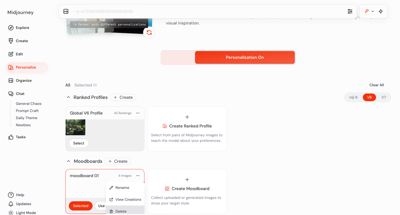Click the Personalize icon in sidebar

[11, 67]
